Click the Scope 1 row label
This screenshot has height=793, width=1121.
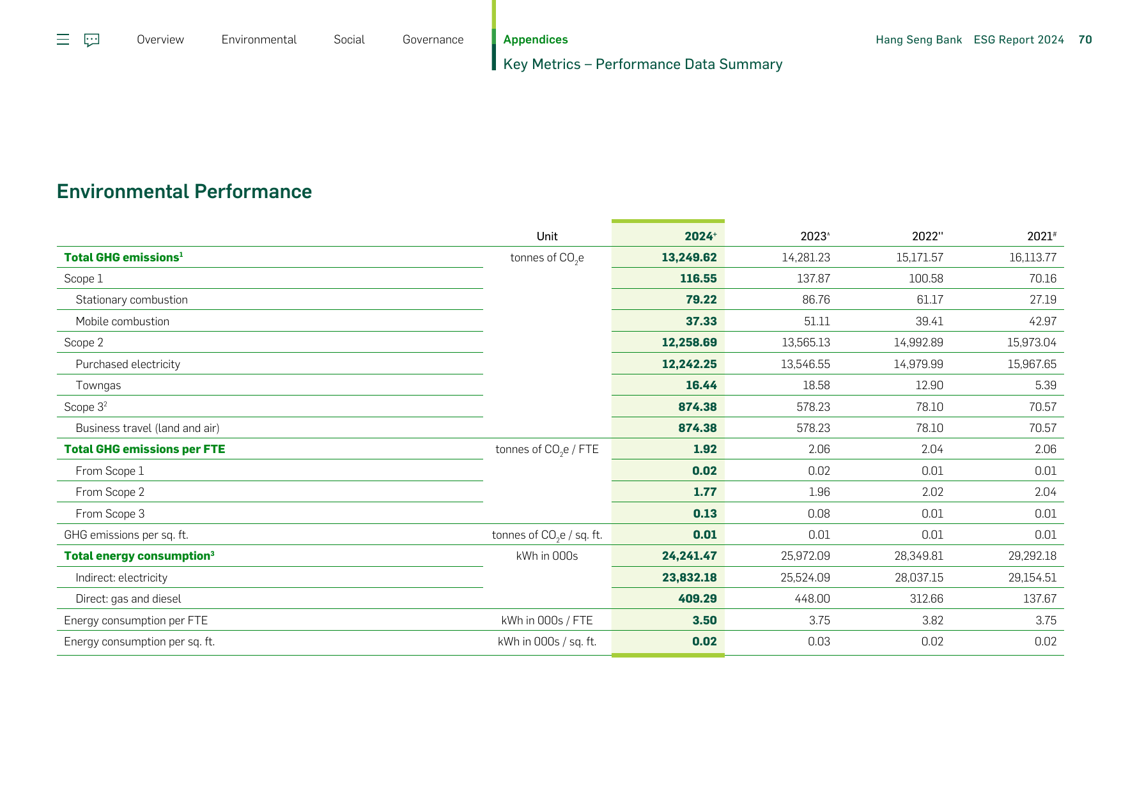pyautogui.click(x=84, y=279)
